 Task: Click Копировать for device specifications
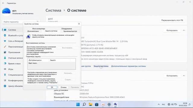click(172, 30)
